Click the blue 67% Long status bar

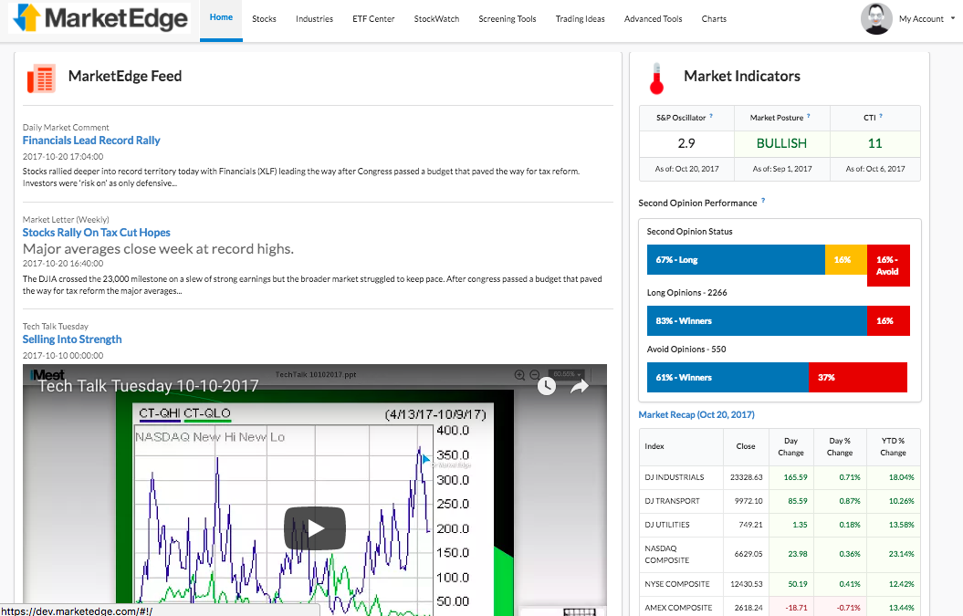coord(731,260)
